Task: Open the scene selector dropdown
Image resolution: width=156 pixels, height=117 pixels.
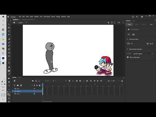Action: 26,22
